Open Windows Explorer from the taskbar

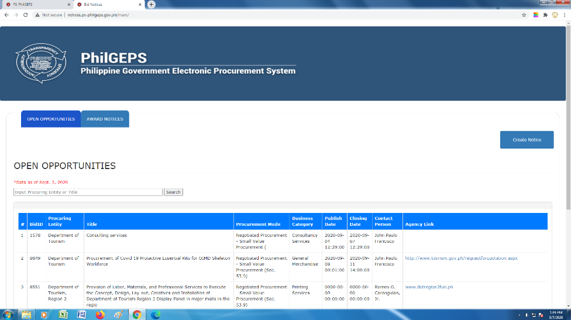(x=26, y=315)
